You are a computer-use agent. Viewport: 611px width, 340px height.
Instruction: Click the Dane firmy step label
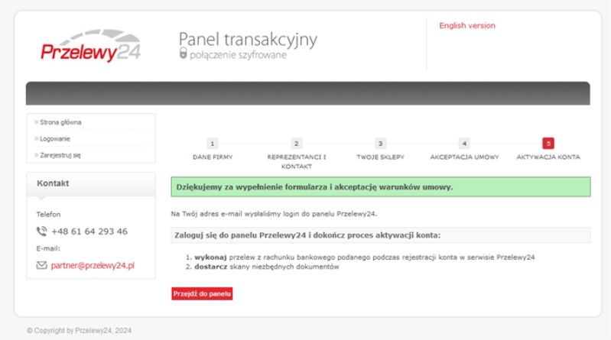coord(213,157)
